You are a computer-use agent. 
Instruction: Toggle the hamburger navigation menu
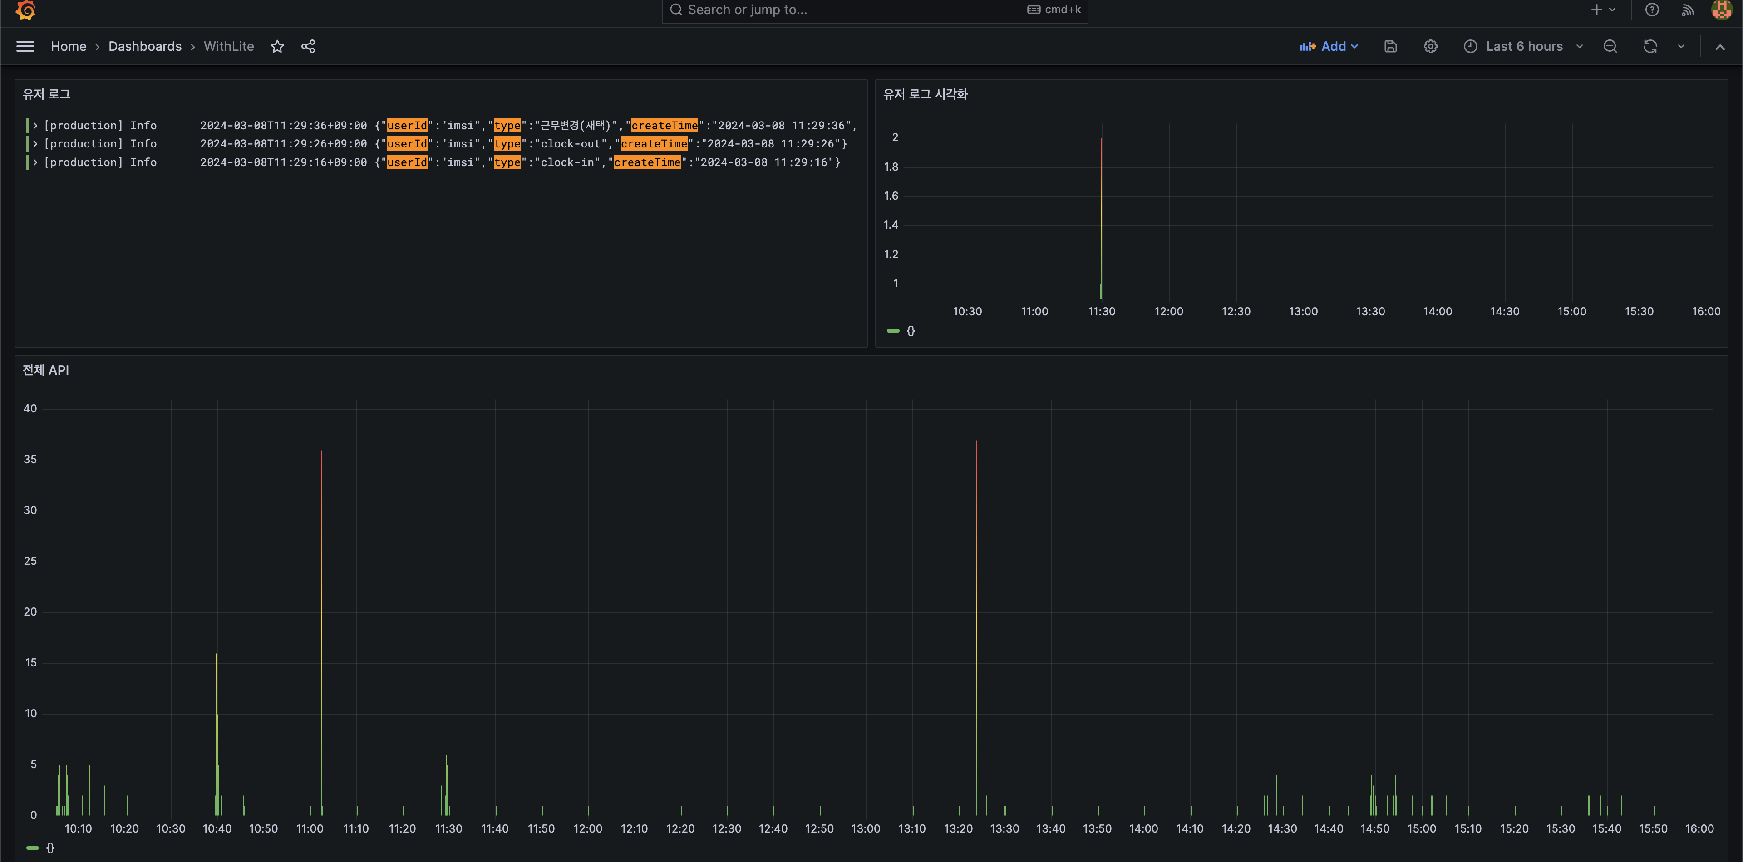coord(25,46)
